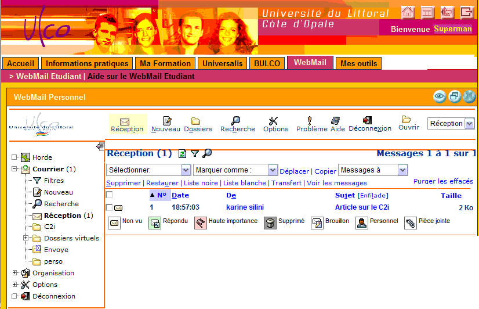479x309 pixels.
Task: Open the Messages à dropdown
Action: click(373, 170)
